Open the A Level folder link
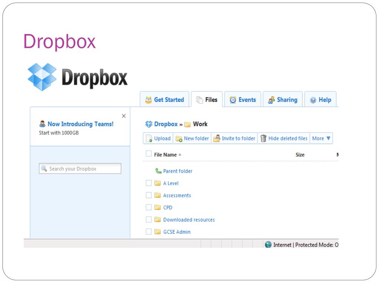This screenshot has width=379, height=284. point(171,183)
